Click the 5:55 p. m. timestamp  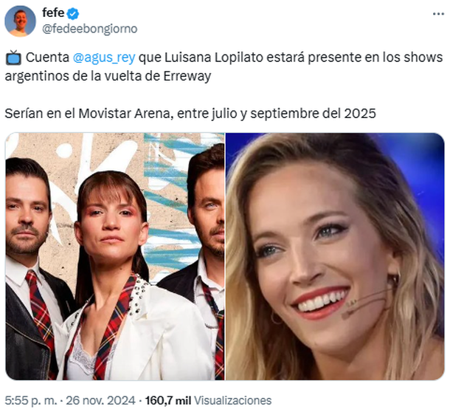[31, 400]
